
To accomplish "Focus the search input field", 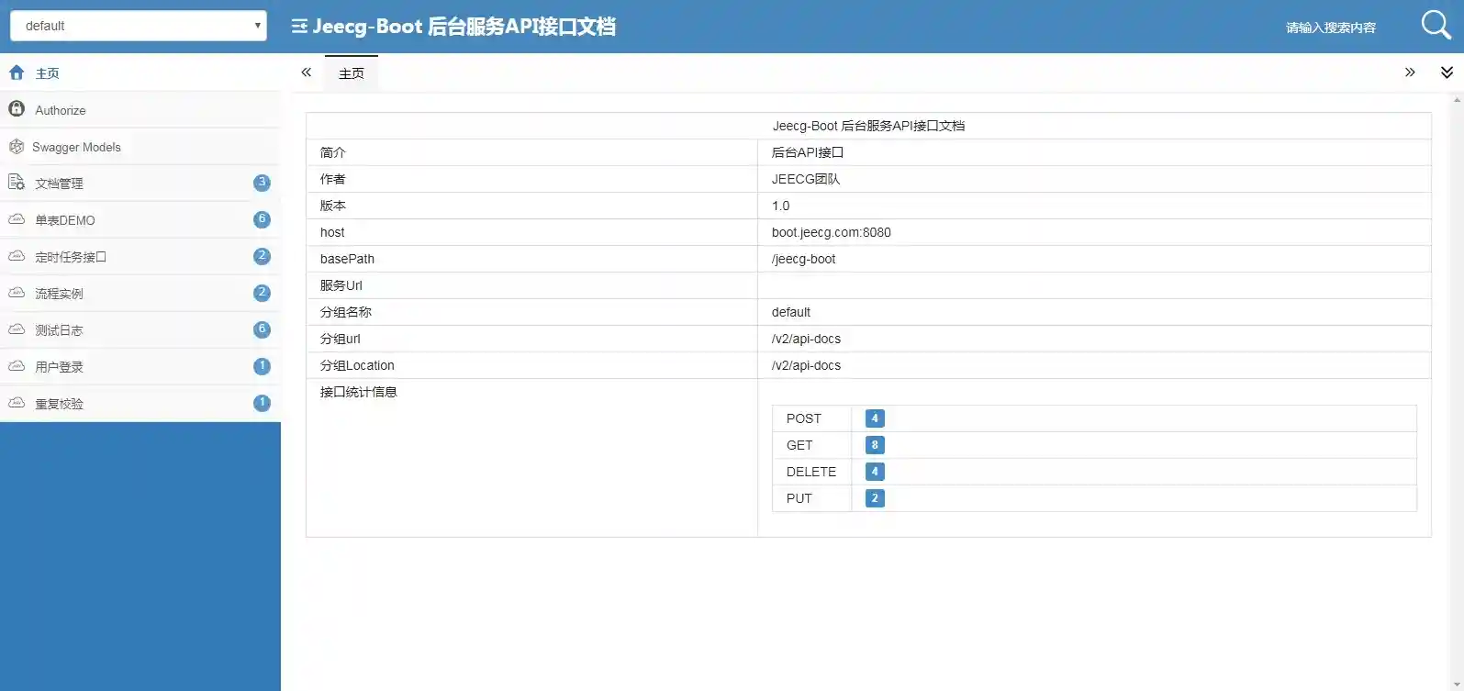I will 1331,28.
